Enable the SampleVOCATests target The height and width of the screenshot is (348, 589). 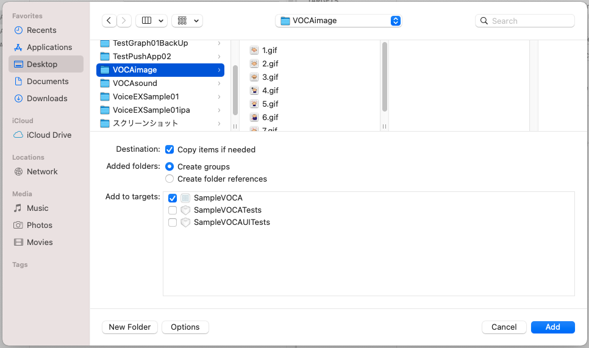[x=173, y=210]
